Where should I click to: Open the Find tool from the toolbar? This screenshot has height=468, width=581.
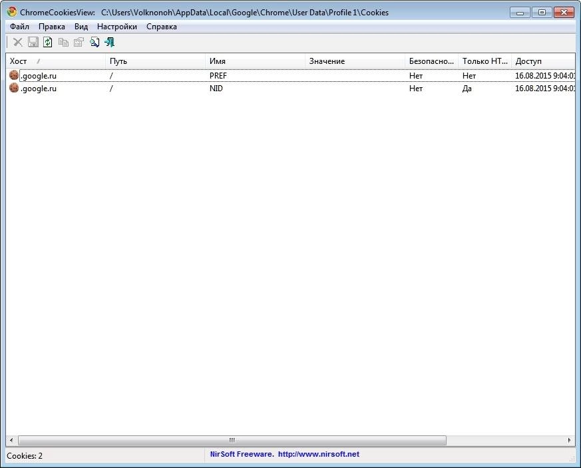tap(95, 42)
